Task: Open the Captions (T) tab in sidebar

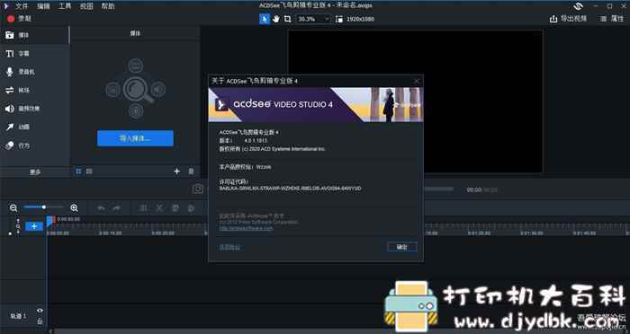Action: (34, 54)
